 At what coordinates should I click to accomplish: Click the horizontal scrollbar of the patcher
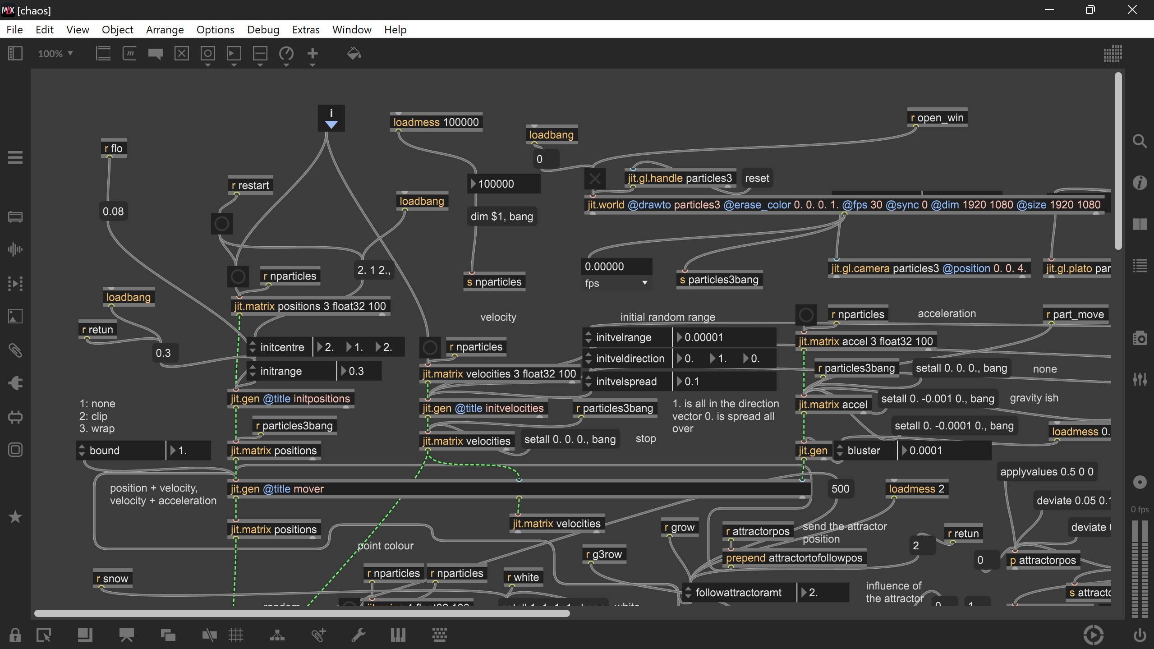302,613
